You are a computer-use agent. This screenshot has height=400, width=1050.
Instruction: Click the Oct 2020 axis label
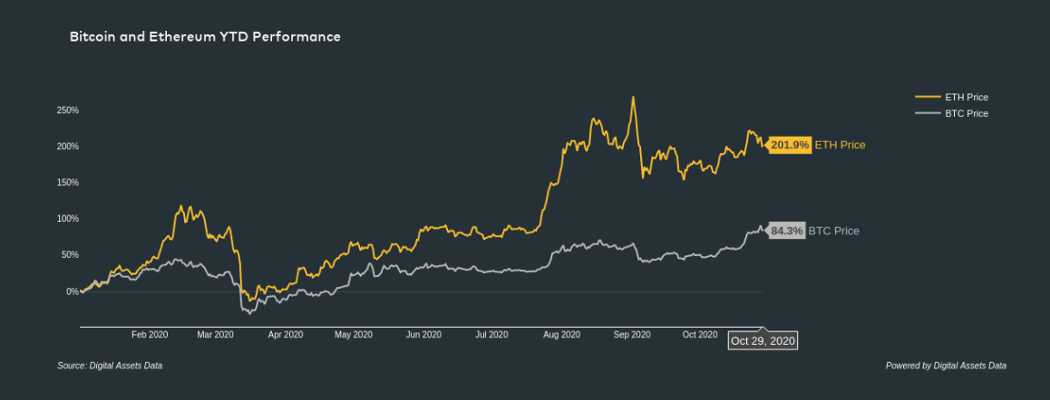700,335
